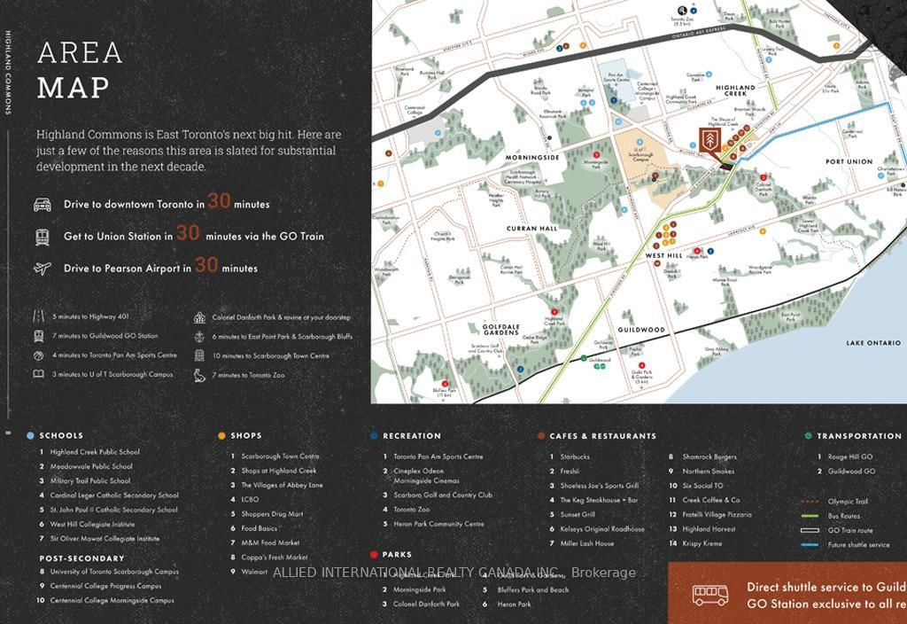
Task: Click the blue dot beside Schools heading
Action: 31,436
